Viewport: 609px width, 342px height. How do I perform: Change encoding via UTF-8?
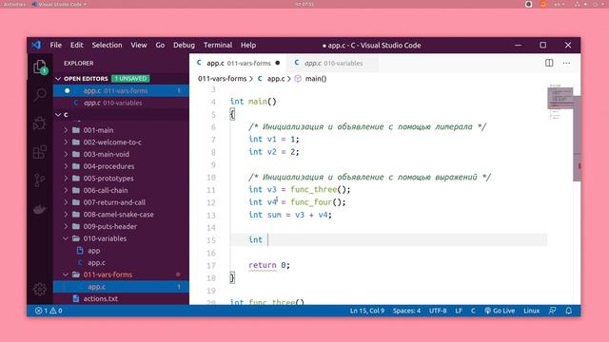[438, 311]
